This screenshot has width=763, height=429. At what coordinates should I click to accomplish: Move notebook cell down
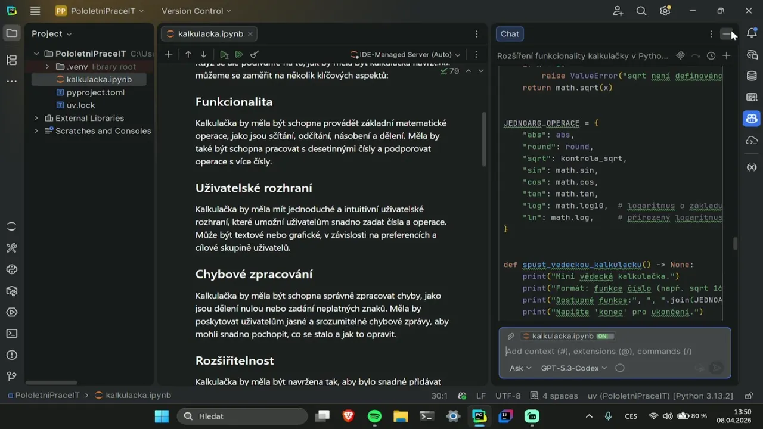pyautogui.click(x=204, y=54)
